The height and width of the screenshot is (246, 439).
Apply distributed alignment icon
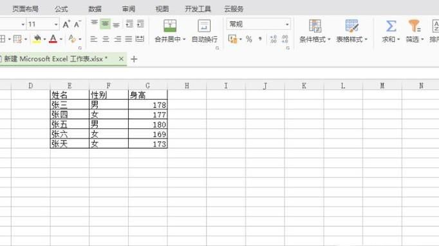[x=140, y=39]
